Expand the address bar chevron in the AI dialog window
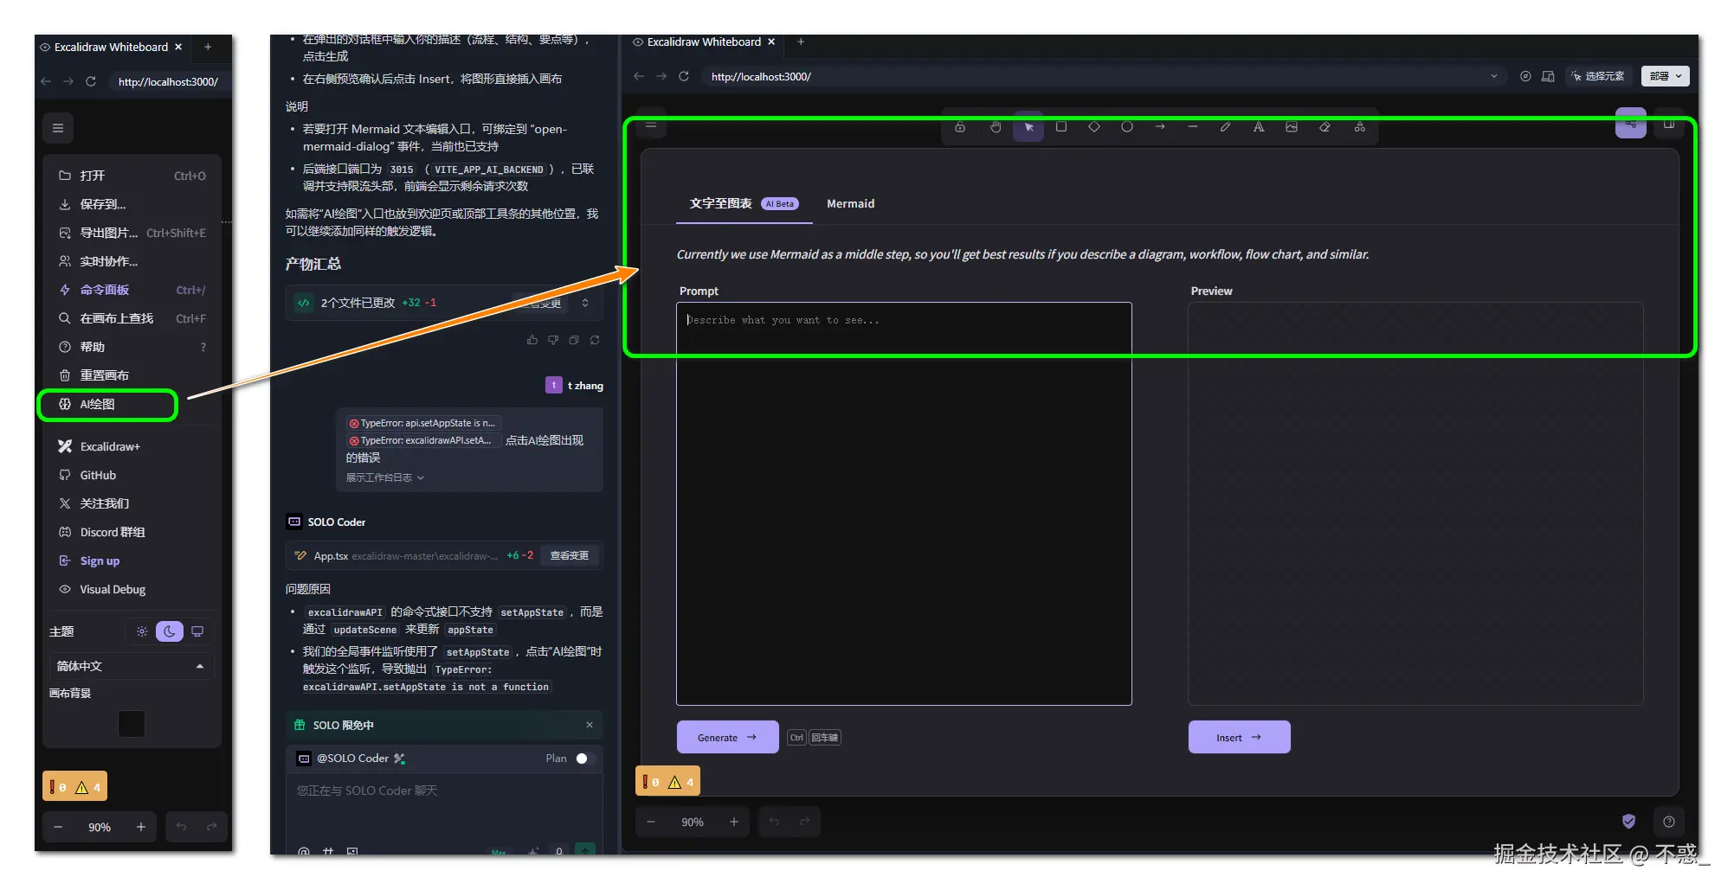1734x890 pixels. (x=1493, y=76)
